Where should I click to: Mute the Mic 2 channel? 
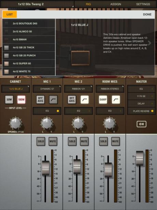(84, 141)
